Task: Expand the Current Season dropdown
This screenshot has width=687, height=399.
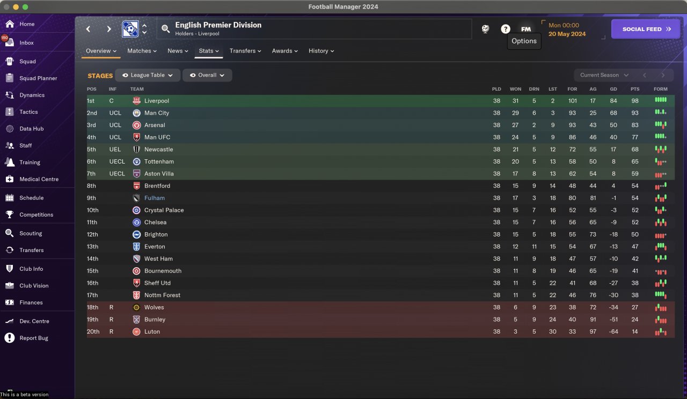Action: [604, 76]
